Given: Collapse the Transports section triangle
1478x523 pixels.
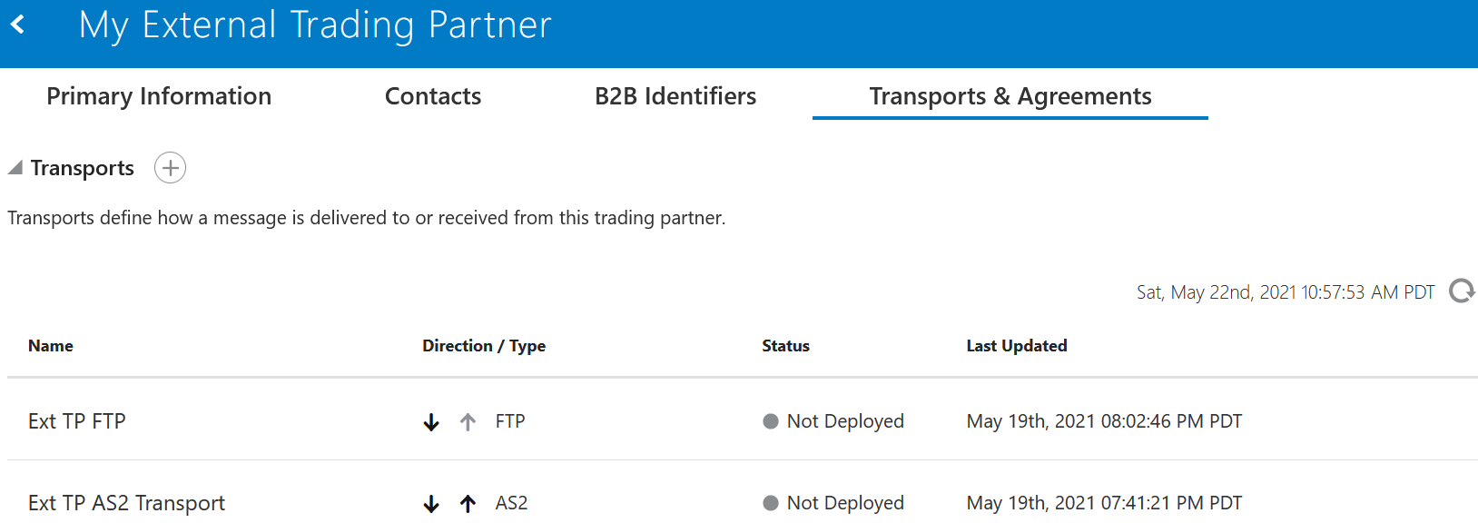Looking at the screenshot, I should (15, 168).
